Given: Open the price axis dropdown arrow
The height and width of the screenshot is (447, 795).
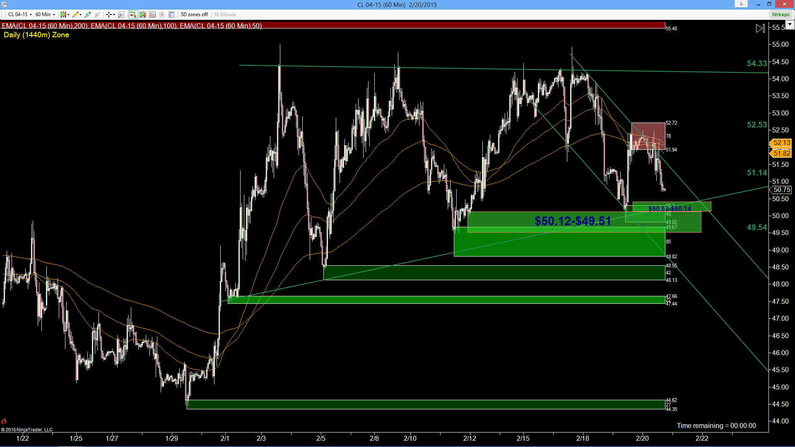Looking at the screenshot, I should pos(790,25).
